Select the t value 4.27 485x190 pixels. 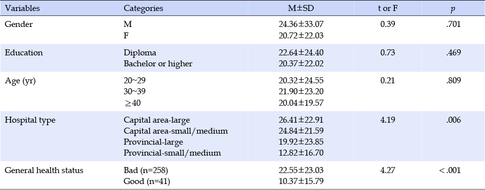(x=388, y=170)
